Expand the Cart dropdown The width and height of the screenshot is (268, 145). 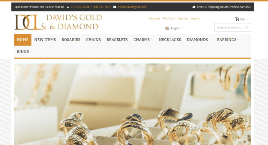[242, 19]
